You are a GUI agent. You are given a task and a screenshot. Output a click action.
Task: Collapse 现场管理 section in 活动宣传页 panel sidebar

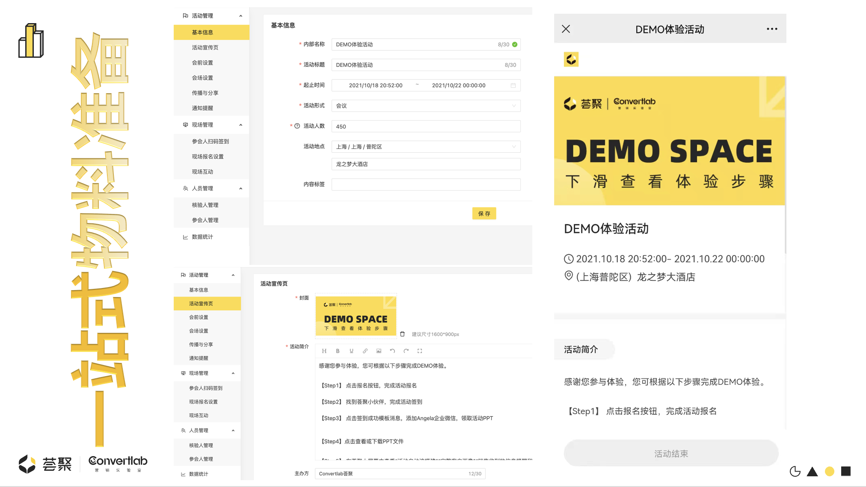coord(233,373)
